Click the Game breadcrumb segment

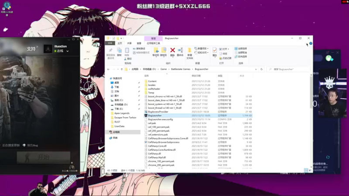pyautogui.click(x=164, y=69)
